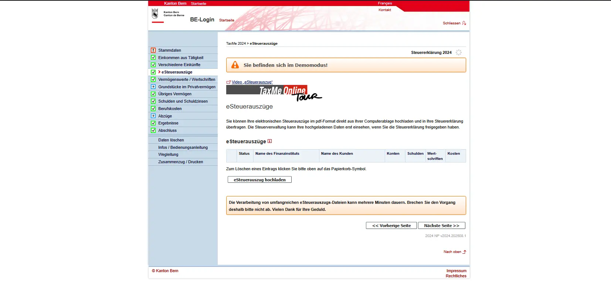
Task: Click green check icon next to Übriges Vermögen
Action: pos(153,94)
